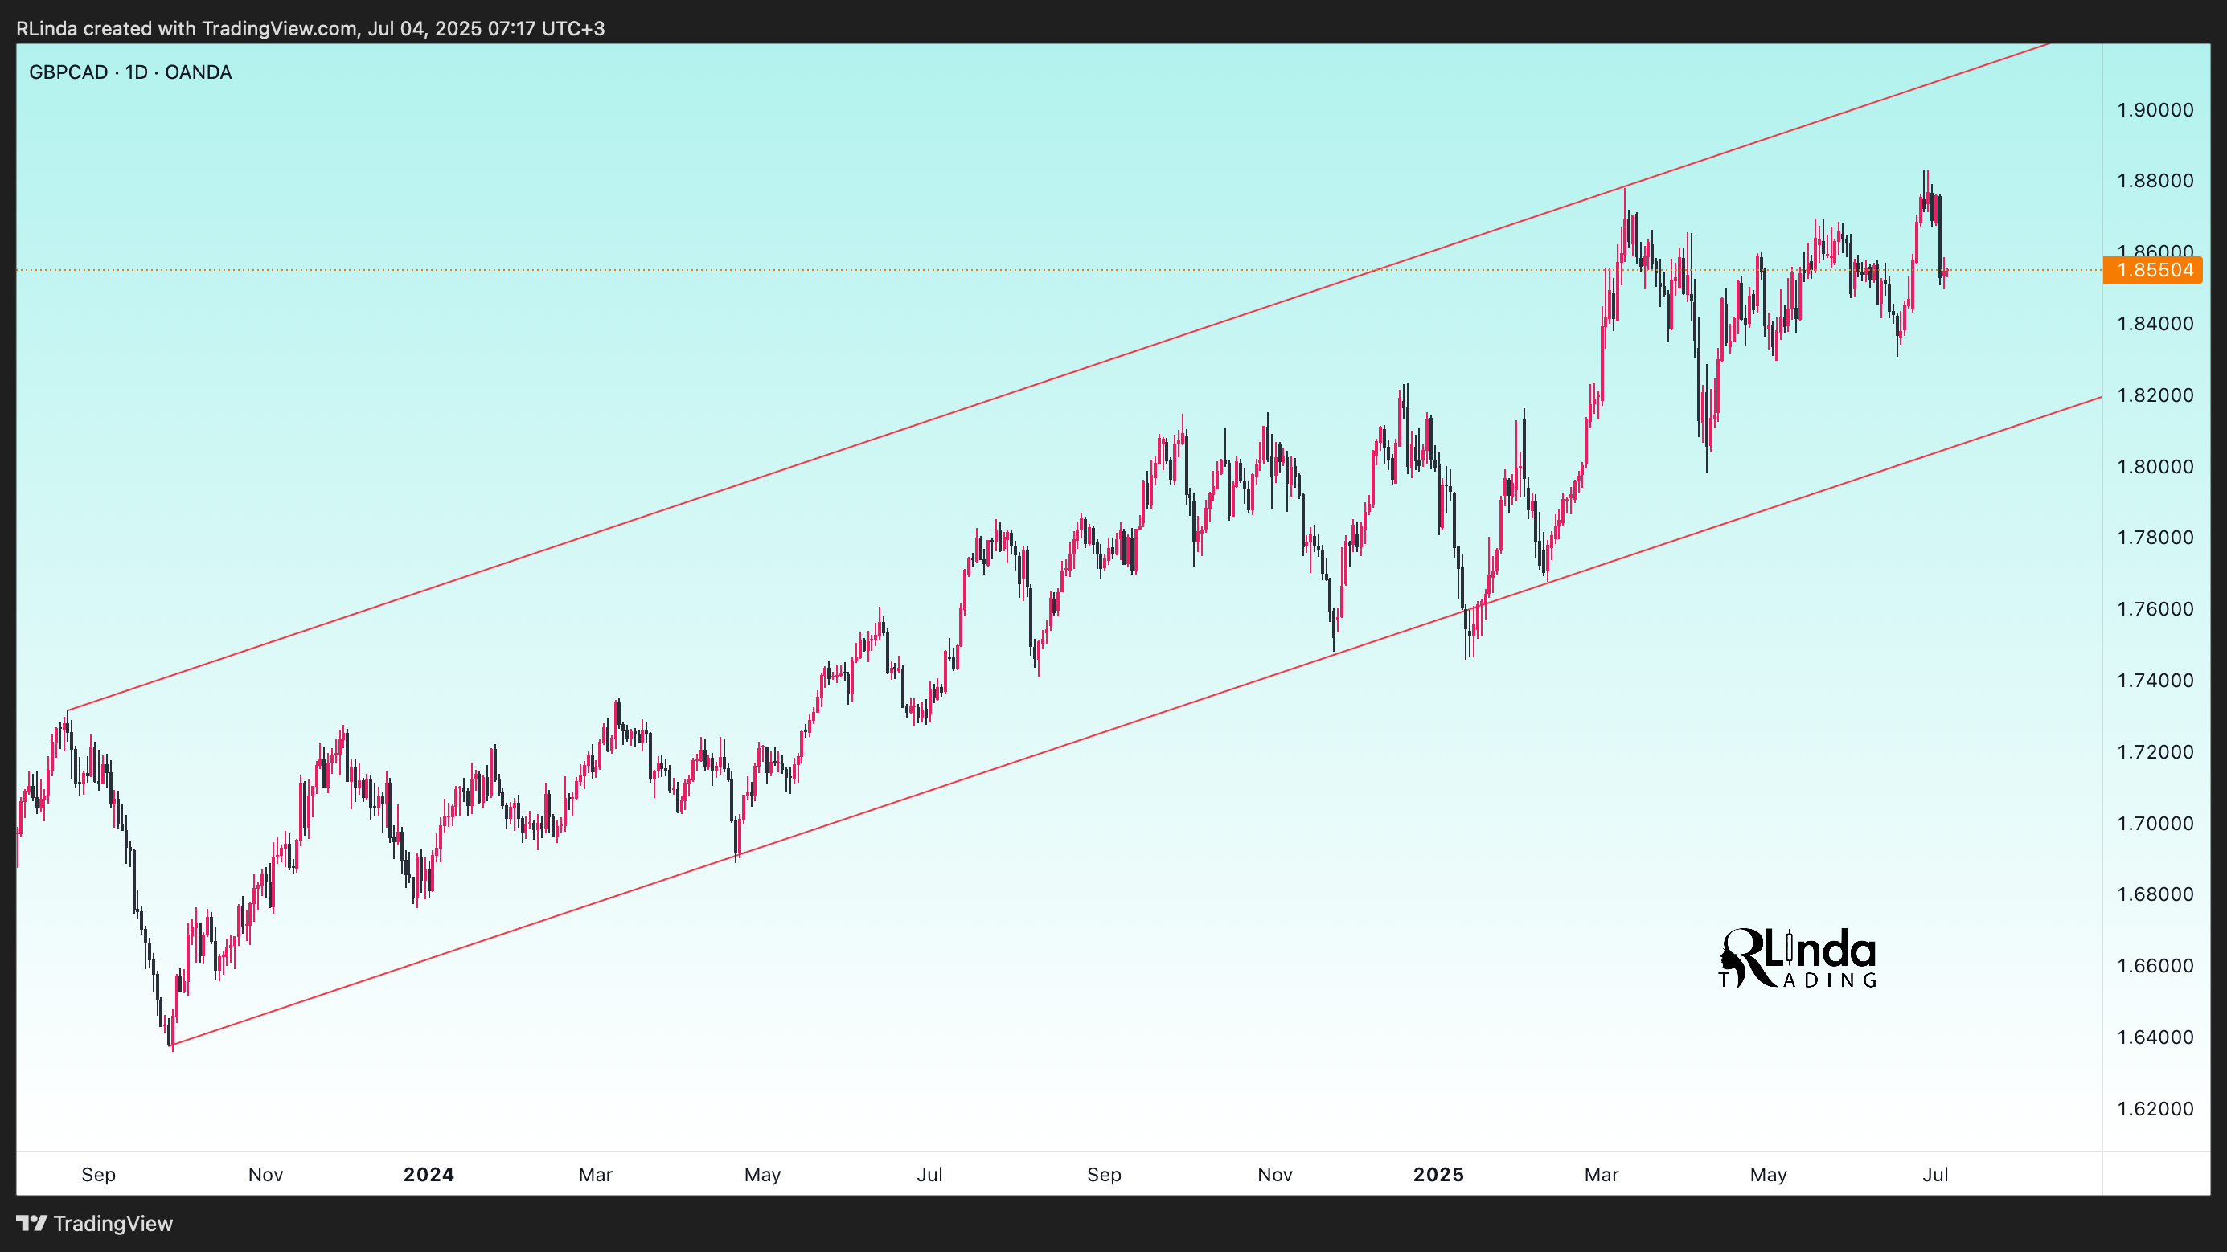Click the 2025 year label on time axis
Screen dimensions: 2227x1252
point(1438,1175)
